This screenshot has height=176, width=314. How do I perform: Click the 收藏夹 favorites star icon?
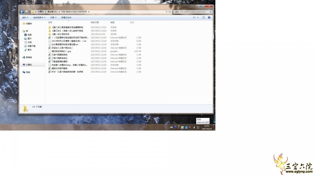24,23
